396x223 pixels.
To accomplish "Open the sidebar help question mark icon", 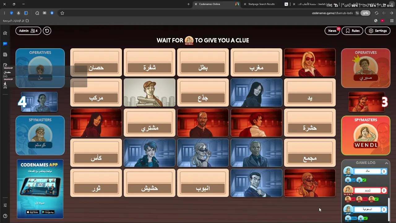I will tap(5, 216).
